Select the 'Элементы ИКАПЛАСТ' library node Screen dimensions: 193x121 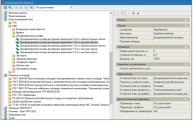[20, 108]
